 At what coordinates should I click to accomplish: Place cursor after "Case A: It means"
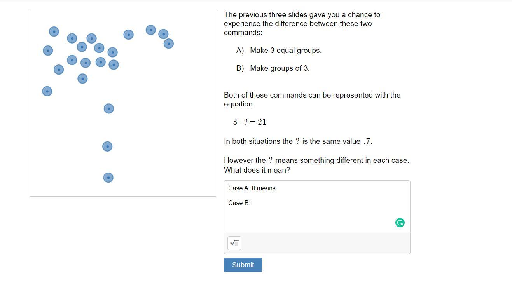point(276,188)
